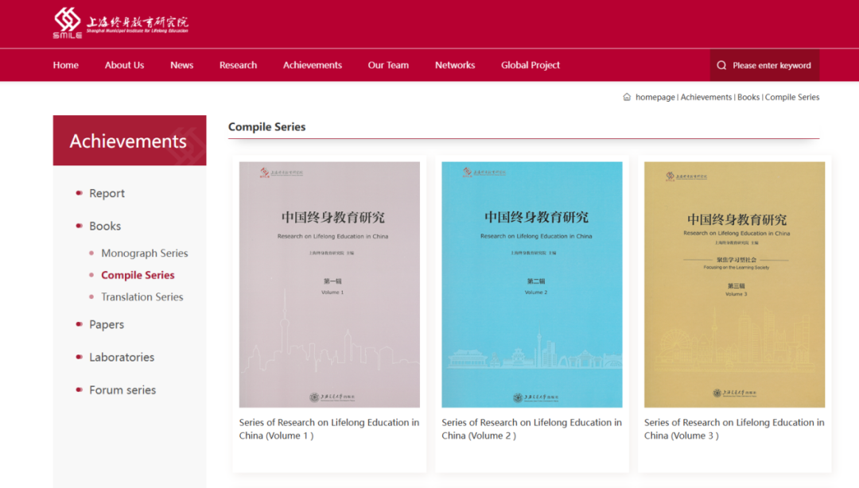Type in the keyword search field
This screenshot has height=488, width=859.
[x=772, y=65]
